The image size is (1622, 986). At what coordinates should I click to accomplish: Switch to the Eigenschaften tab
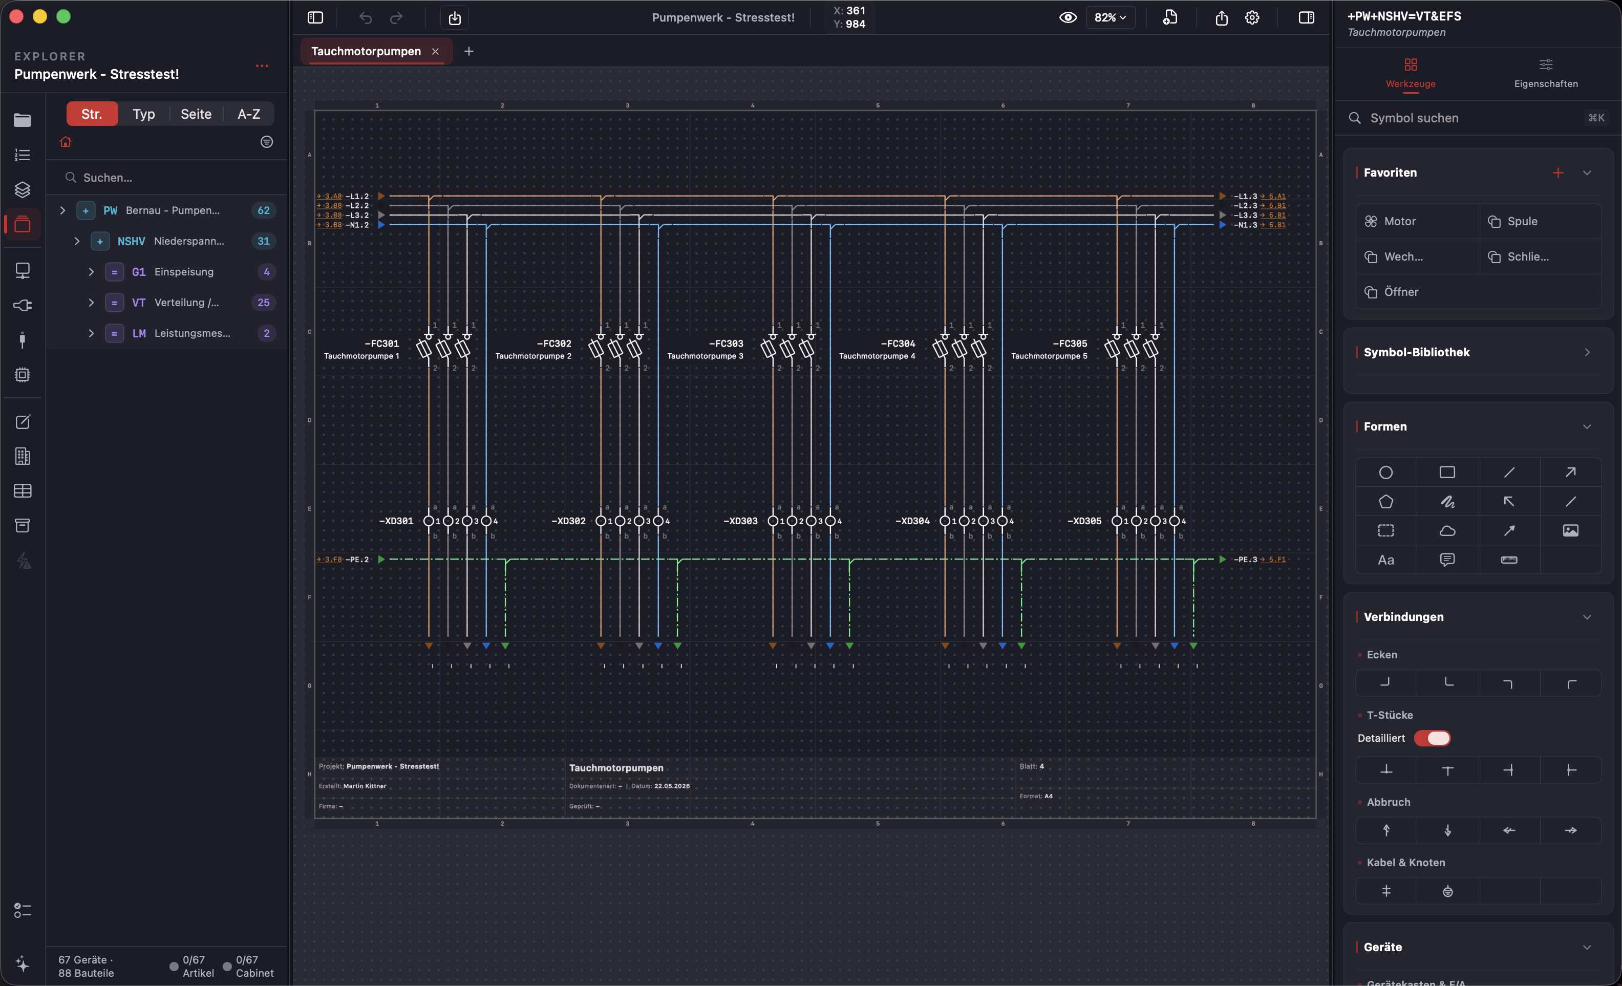pyautogui.click(x=1545, y=73)
